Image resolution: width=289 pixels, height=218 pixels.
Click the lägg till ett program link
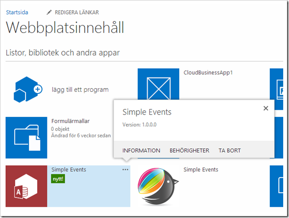coord(80,90)
